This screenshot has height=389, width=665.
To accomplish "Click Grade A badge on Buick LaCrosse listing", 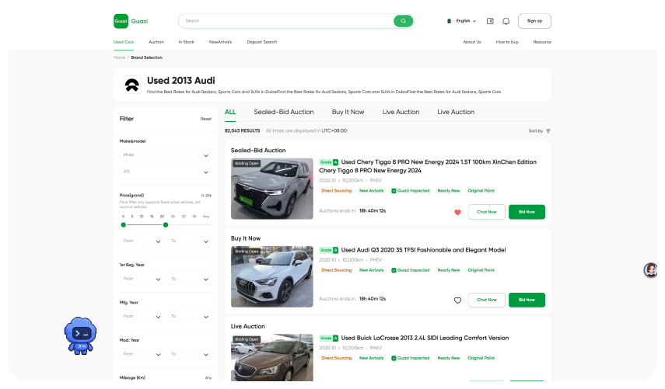I will 329,339.
